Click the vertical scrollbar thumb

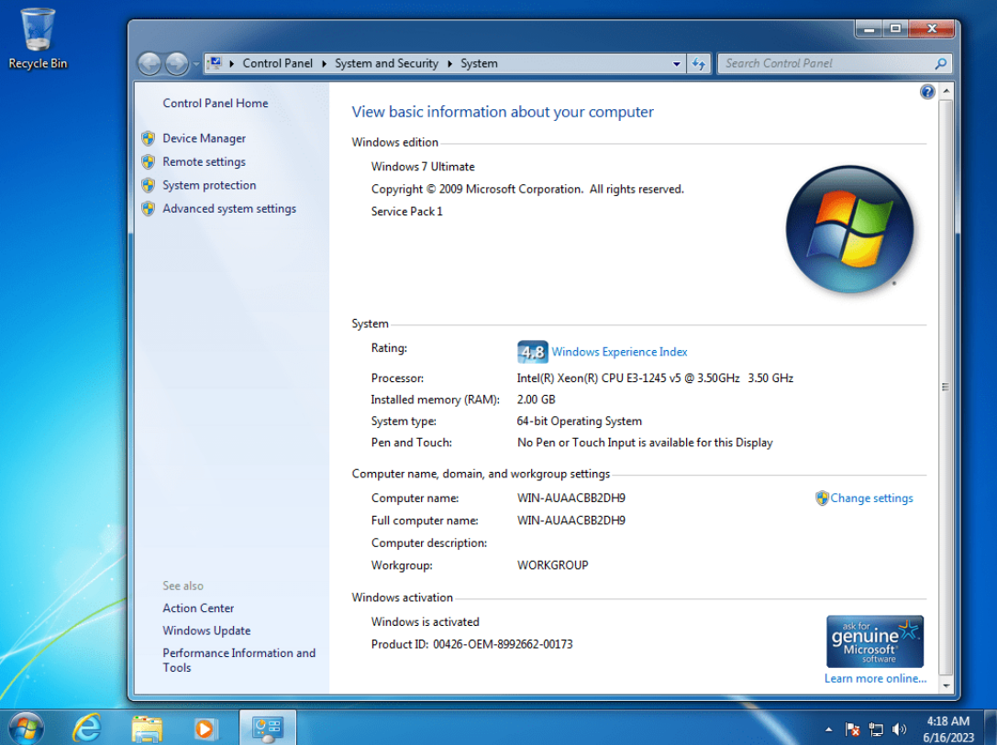coord(947,386)
